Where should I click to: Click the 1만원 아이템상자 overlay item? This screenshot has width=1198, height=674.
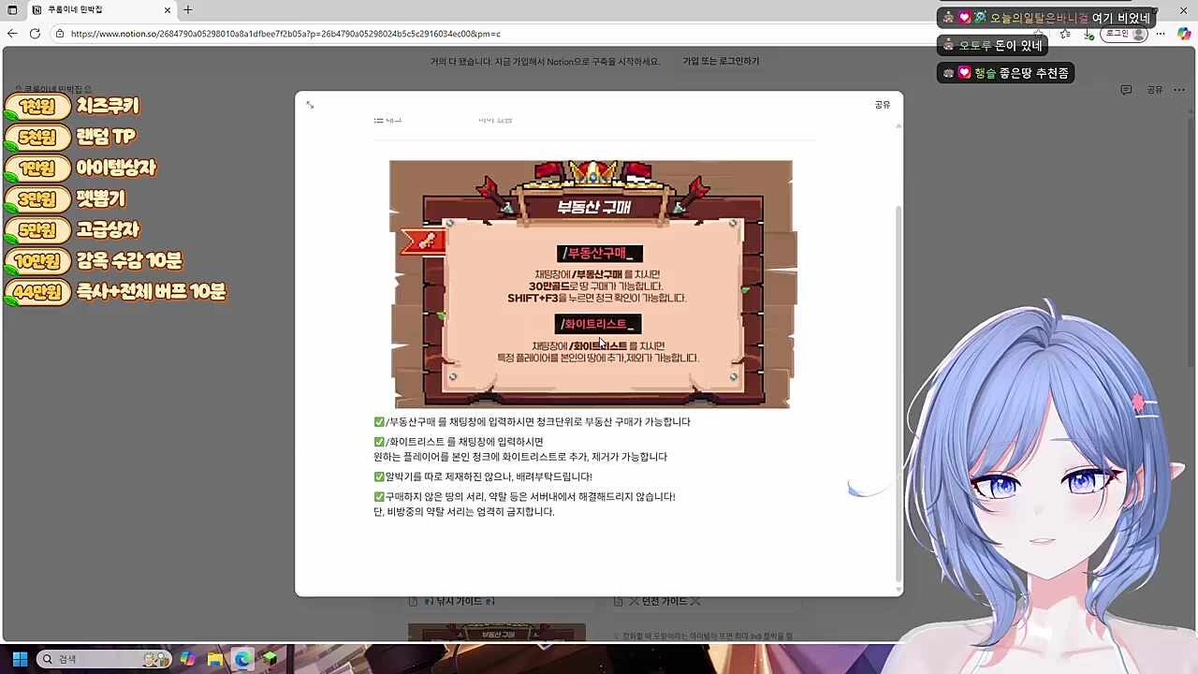point(80,168)
